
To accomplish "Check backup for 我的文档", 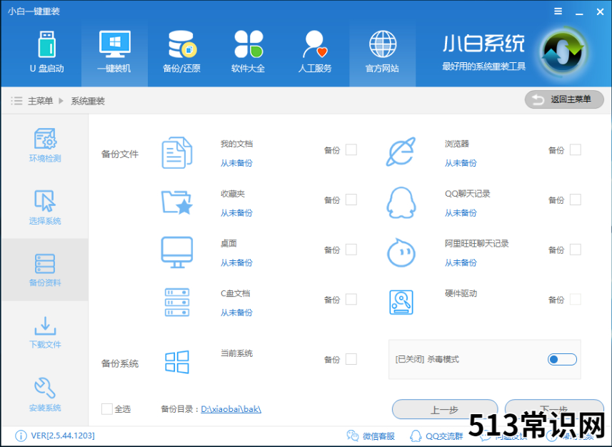I will (x=351, y=149).
